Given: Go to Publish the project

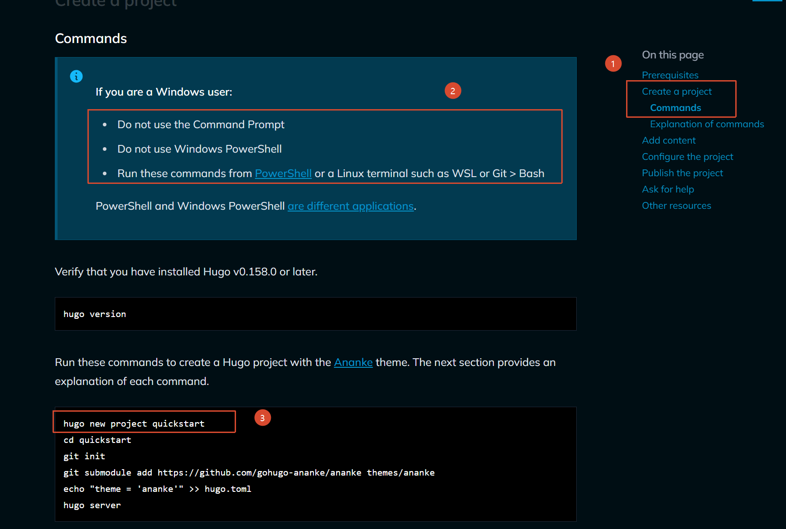Looking at the screenshot, I should click(682, 173).
